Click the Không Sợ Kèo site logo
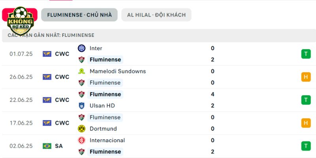The image size is (316, 158). point(21,21)
